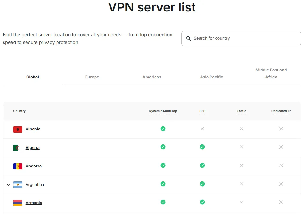Click the Albania flag icon
Image resolution: width=304 pixels, height=214 pixels.
pos(18,129)
